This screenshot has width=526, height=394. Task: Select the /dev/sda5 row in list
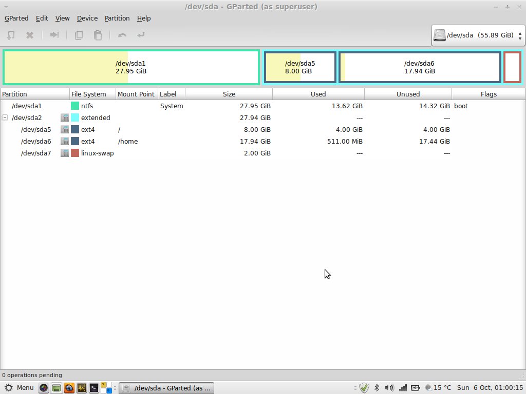tap(262, 129)
